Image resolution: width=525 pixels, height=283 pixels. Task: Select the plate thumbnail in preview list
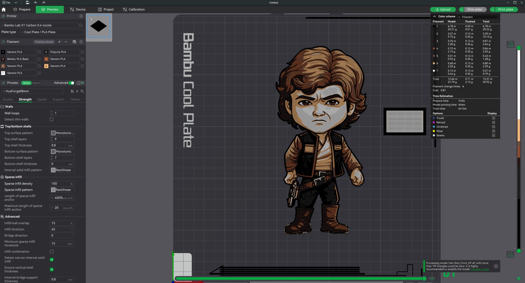pos(99,26)
